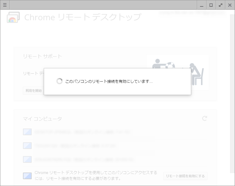The width and height of the screenshot is (235, 186).
Task: Click the refresh icon in マイ コンピュータ
Action: pyautogui.click(x=205, y=118)
